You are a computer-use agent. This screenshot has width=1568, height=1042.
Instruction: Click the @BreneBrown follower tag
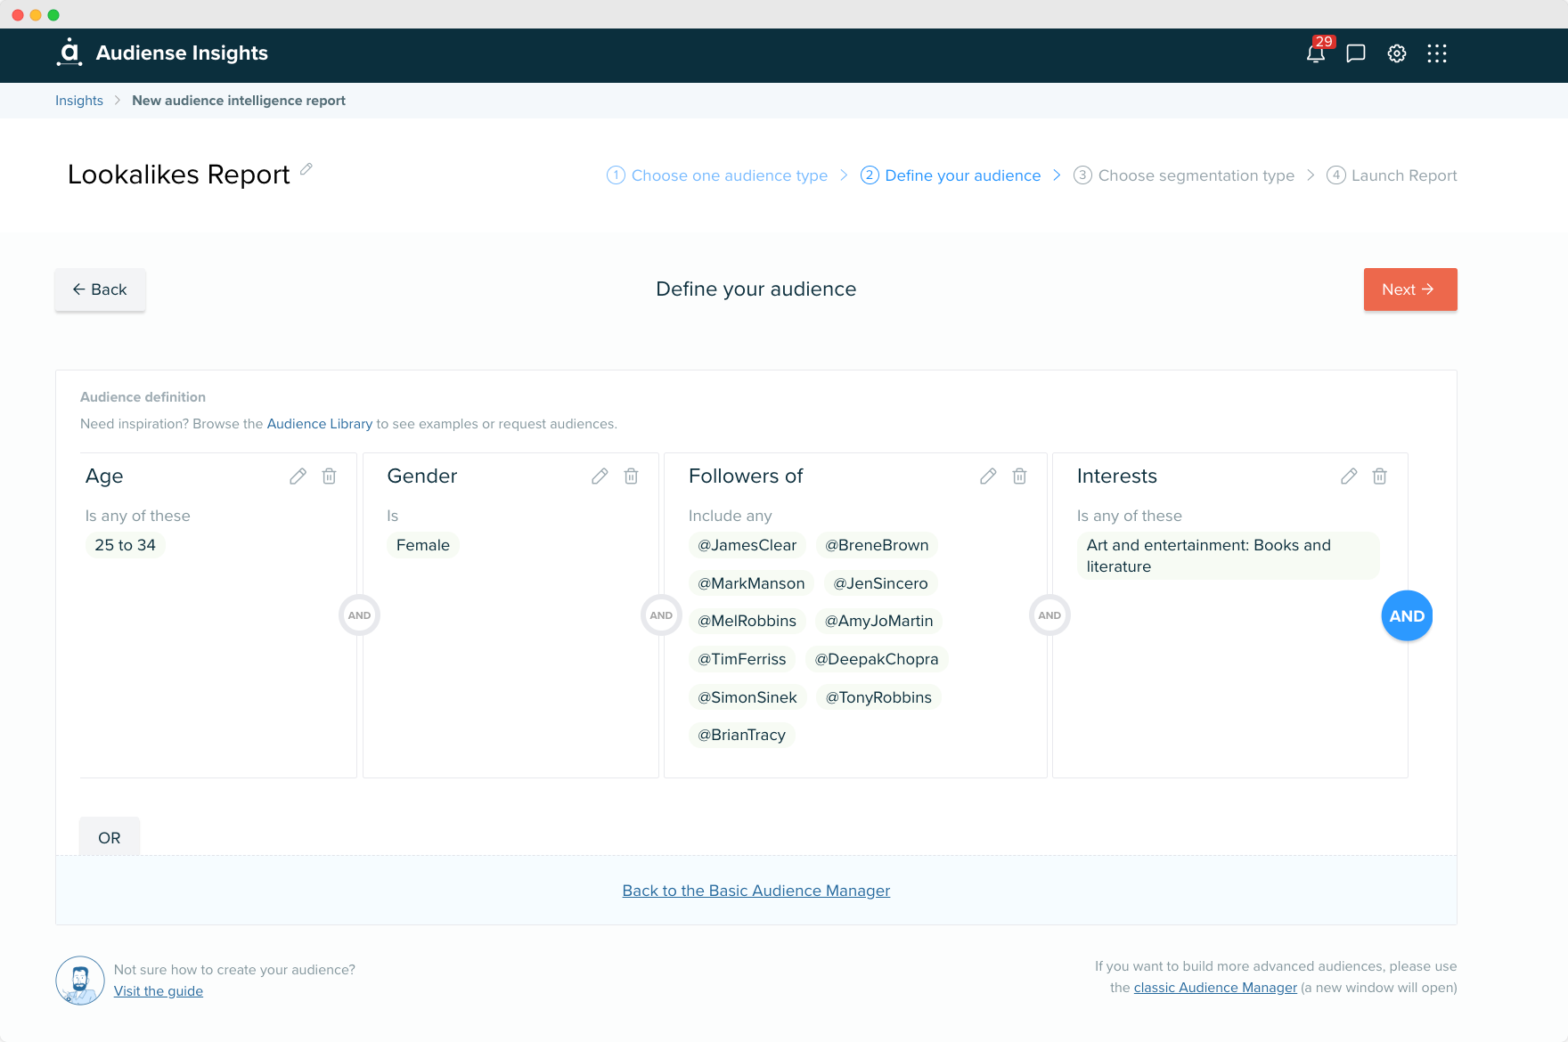point(877,545)
